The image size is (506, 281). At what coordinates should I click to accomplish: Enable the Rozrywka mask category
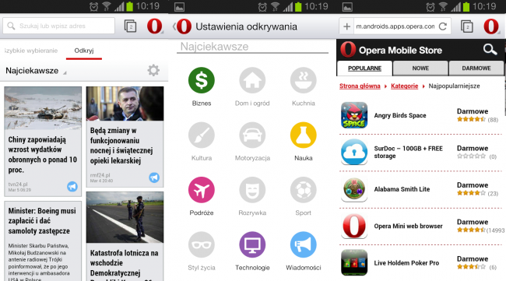click(x=252, y=190)
